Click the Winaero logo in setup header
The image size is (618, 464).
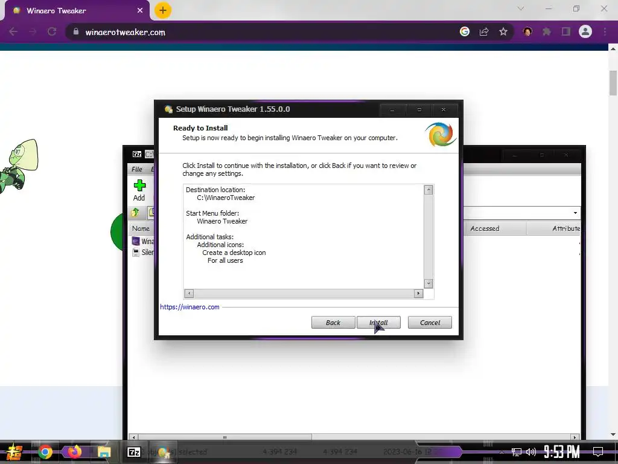tap(441, 135)
